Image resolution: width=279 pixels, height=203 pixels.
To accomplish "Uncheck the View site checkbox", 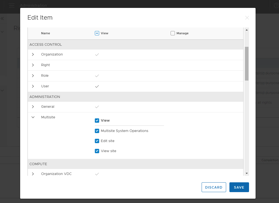I will click(97, 151).
